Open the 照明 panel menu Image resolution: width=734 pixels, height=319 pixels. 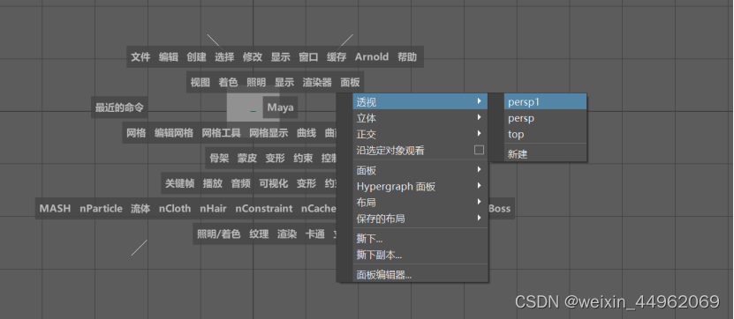point(256,83)
